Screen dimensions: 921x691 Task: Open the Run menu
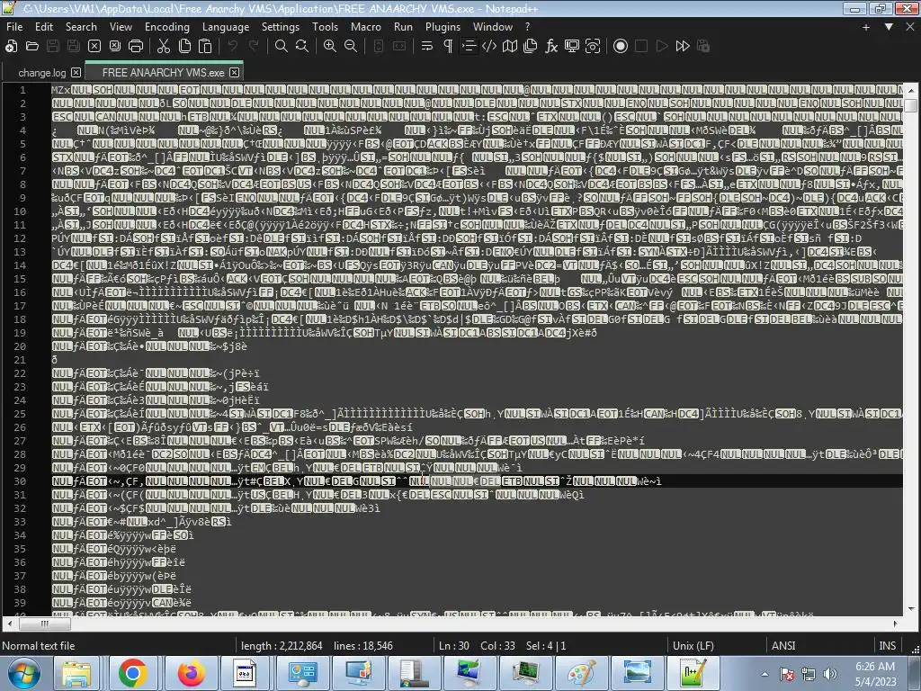[403, 27]
